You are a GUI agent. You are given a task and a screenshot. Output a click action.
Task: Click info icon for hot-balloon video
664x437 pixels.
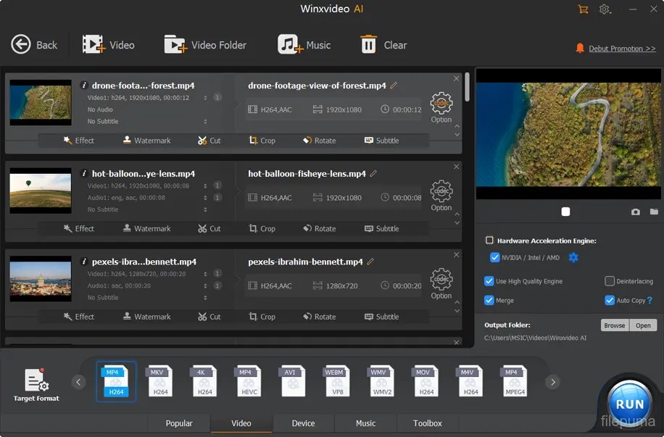[x=84, y=174]
